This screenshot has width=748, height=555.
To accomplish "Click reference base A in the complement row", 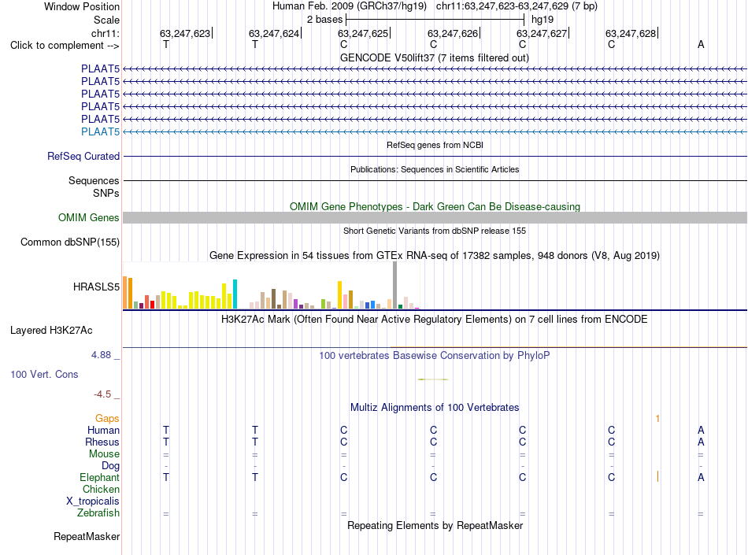I will click(701, 44).
